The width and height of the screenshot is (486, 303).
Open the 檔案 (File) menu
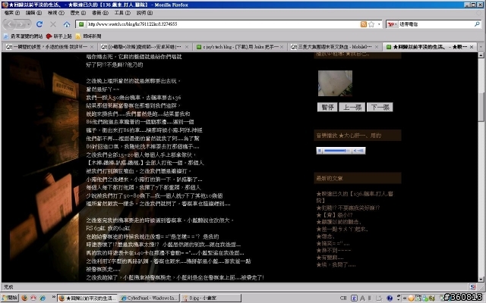pos(12,13)
